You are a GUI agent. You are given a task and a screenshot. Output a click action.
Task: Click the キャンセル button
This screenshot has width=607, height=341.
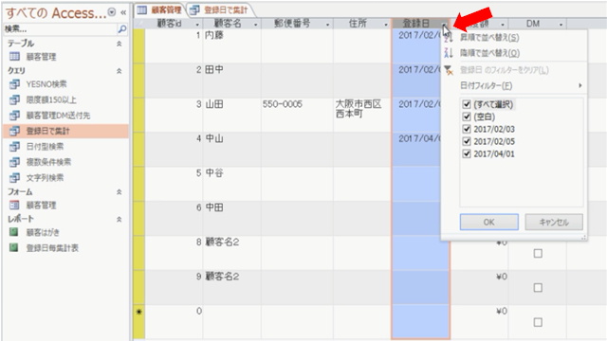[554, 222]
